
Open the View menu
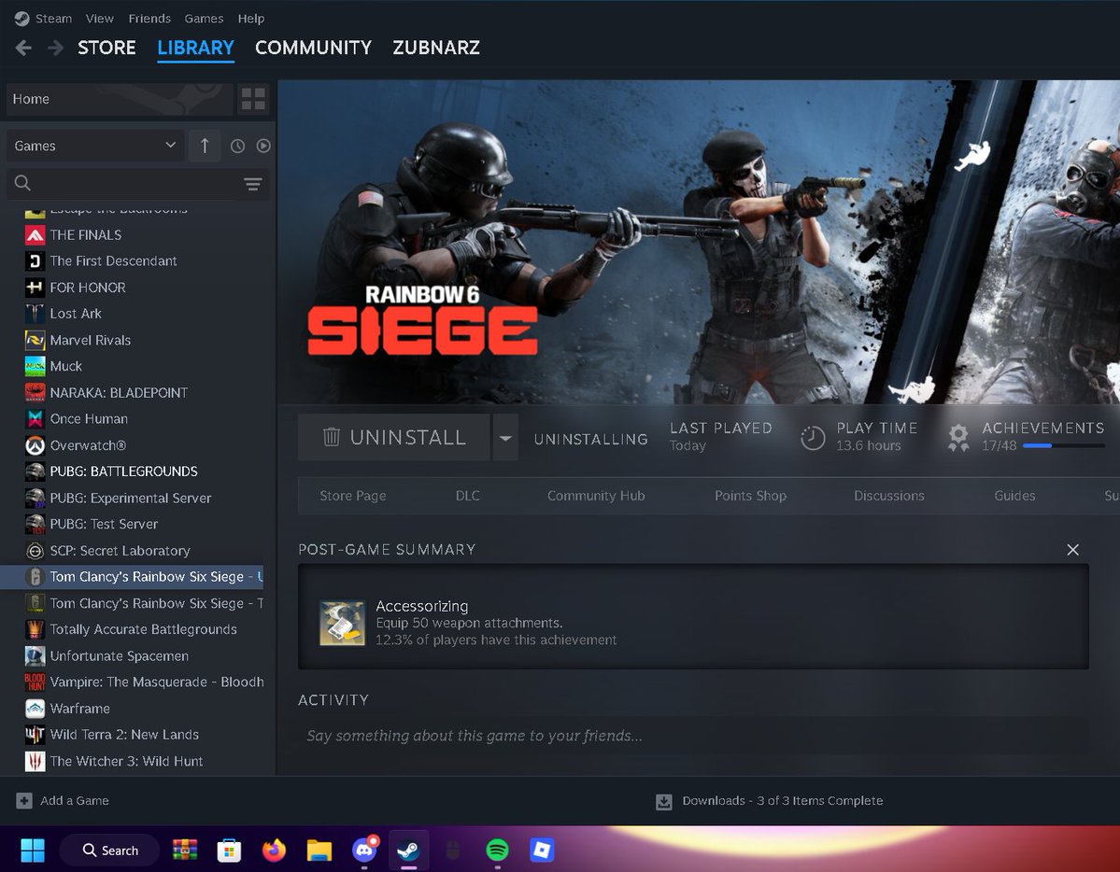tap(99, 19)
